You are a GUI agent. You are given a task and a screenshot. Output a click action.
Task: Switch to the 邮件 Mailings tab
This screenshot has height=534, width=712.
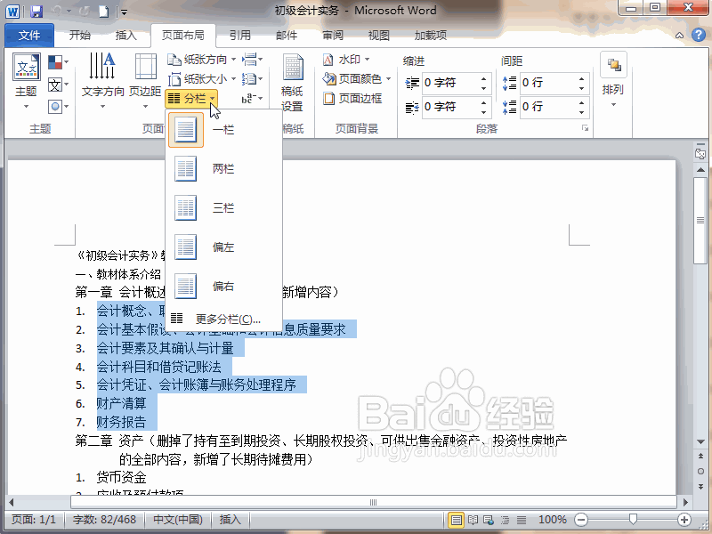[x=287, y=35]
